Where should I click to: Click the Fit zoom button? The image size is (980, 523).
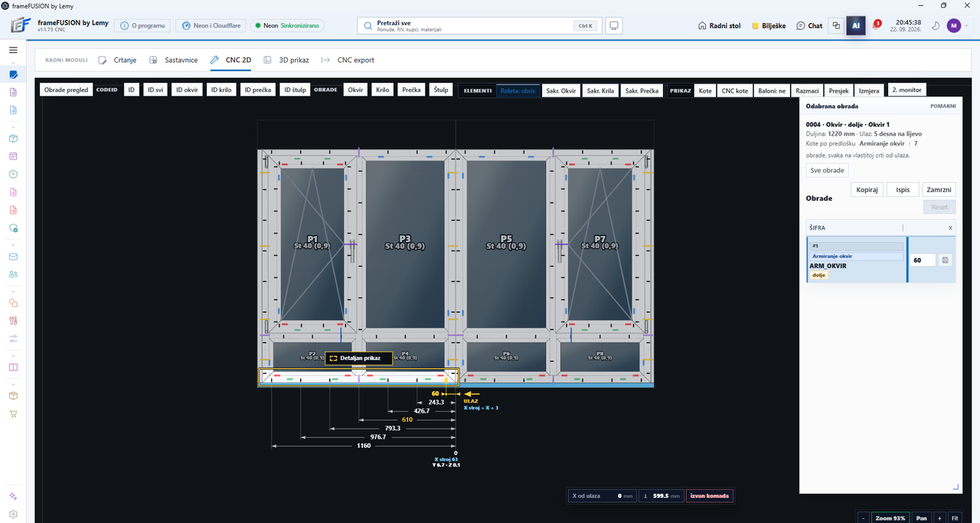[x=955, y=518]
